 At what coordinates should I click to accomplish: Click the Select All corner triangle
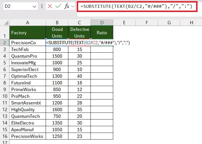6,23
